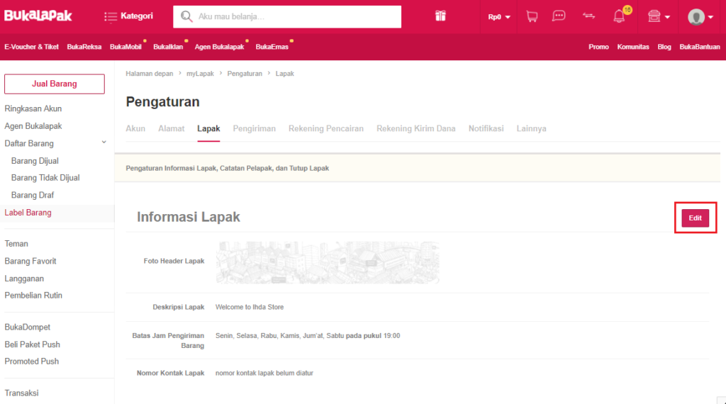Screen dimensions: 726x404
Task: Open the transactions arrows icon
Action: tap(588, 16)
